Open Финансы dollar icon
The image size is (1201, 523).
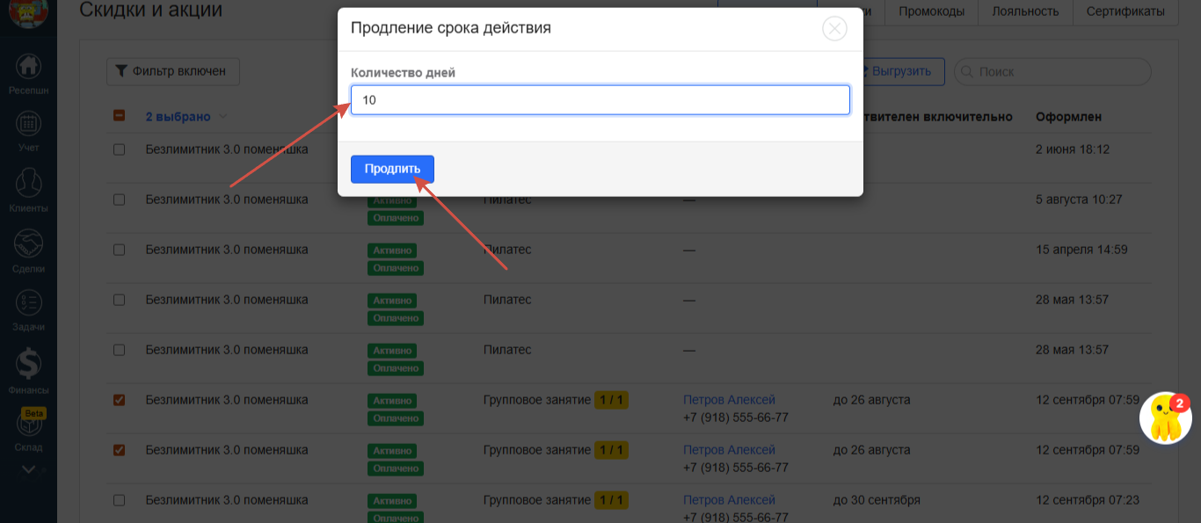pos(28,368)
